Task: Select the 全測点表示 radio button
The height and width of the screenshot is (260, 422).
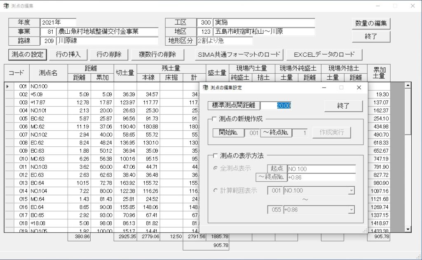Action: coord(215,168)
